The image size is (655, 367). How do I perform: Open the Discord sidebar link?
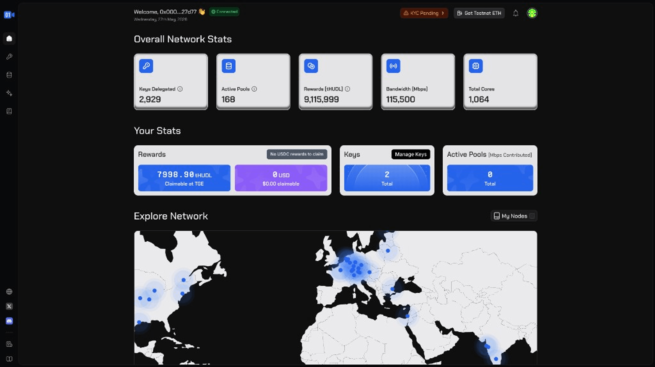[9, 321]
